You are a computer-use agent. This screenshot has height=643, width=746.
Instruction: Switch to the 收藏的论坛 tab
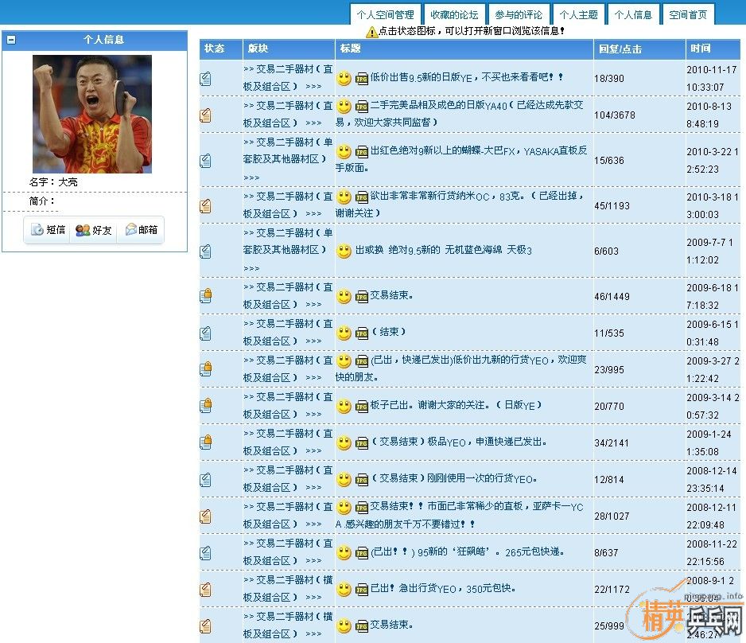[x=454, y=14]
